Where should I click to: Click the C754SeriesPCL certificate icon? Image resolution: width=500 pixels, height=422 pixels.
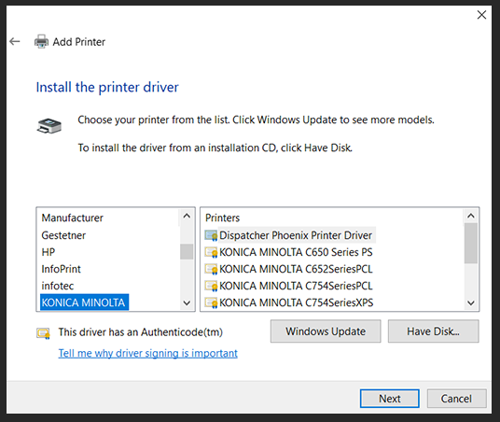[211, 286]
